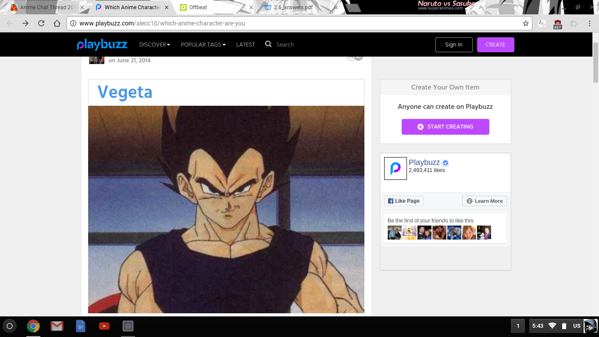Open Chrome from the taskbar shelf
Screen dimensions: 599x337
pyautogui.click(x=33, y=326)
